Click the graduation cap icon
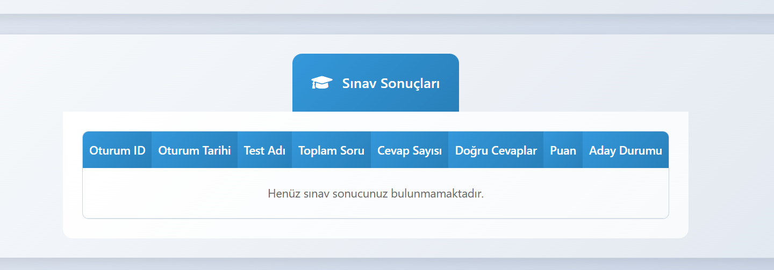This screenshot has height=270, width=774. pyautogui.click(x=321, y=83)
